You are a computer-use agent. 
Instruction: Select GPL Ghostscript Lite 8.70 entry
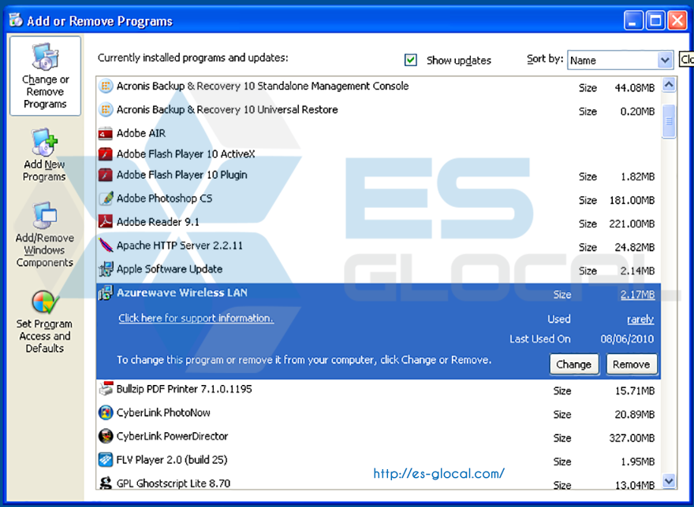click(x=379, y=482)
